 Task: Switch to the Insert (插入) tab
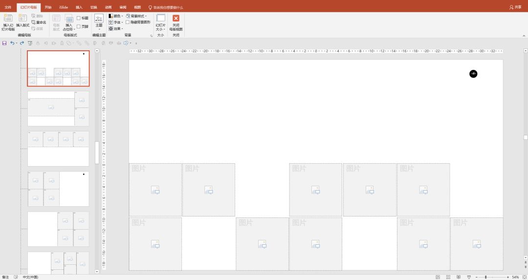click(79, 7)
